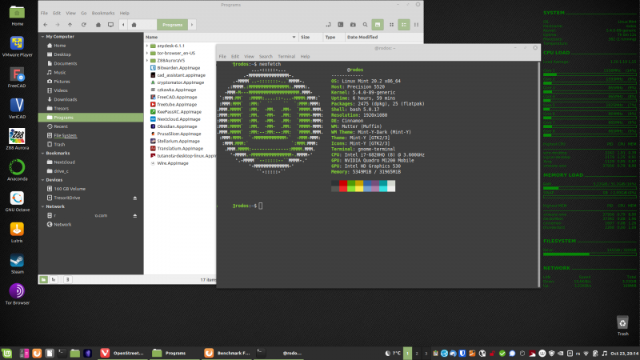Switch Nemo to list view
Screen dimensions: 640x360
click(404, 25)
